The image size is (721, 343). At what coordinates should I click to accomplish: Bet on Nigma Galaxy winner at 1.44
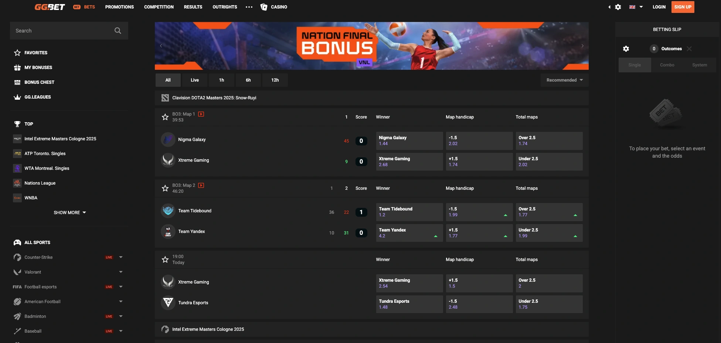(x=409, y=141)
